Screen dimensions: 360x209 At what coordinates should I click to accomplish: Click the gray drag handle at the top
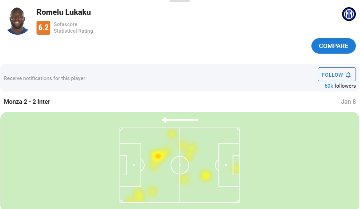[179, 1]
